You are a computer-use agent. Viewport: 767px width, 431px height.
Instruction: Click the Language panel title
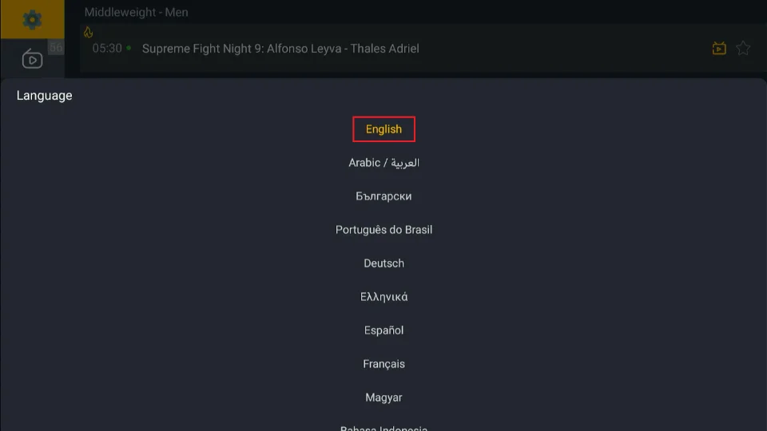[45, 95]
